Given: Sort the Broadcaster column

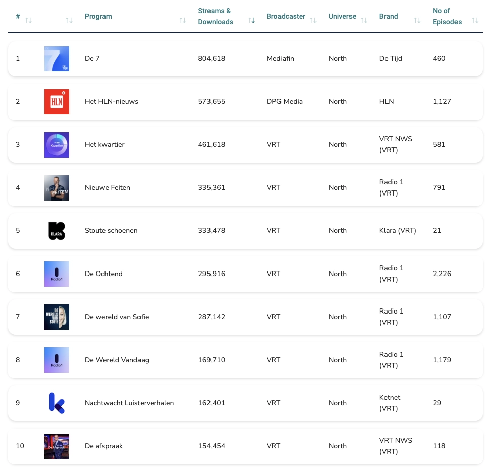Looking at the screenshot, I should tap(313, 20).
